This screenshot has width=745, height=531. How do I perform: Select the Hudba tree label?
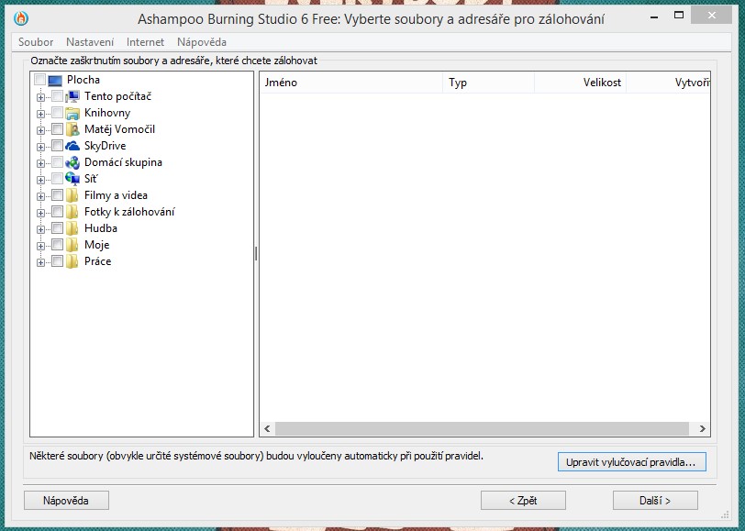coord(101,228)
